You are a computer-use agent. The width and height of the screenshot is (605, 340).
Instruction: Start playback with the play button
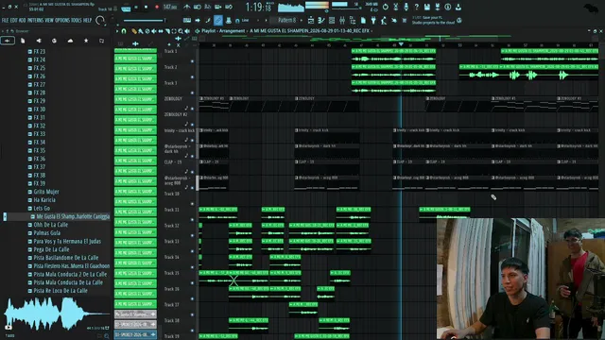136,8
